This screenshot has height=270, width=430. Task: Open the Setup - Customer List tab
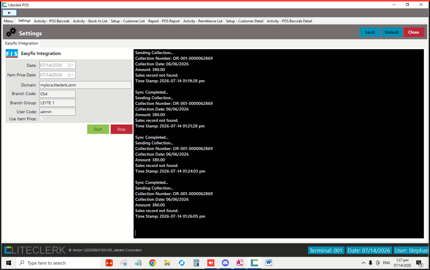[128, 21]
